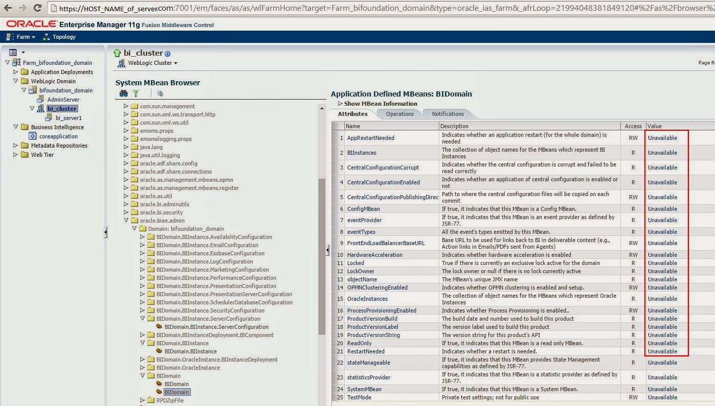
Task: Collapse Farm_bifoundation_domain root node
Action: coord(7,63)
